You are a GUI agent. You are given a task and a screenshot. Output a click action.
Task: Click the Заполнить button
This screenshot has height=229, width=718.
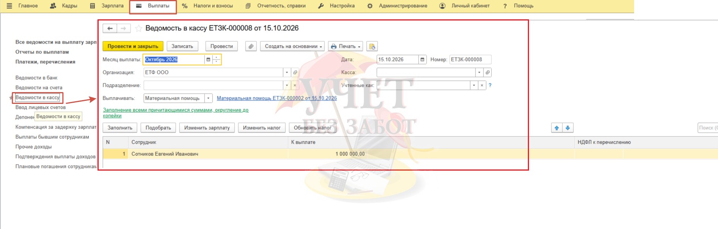tap(120, 128)
